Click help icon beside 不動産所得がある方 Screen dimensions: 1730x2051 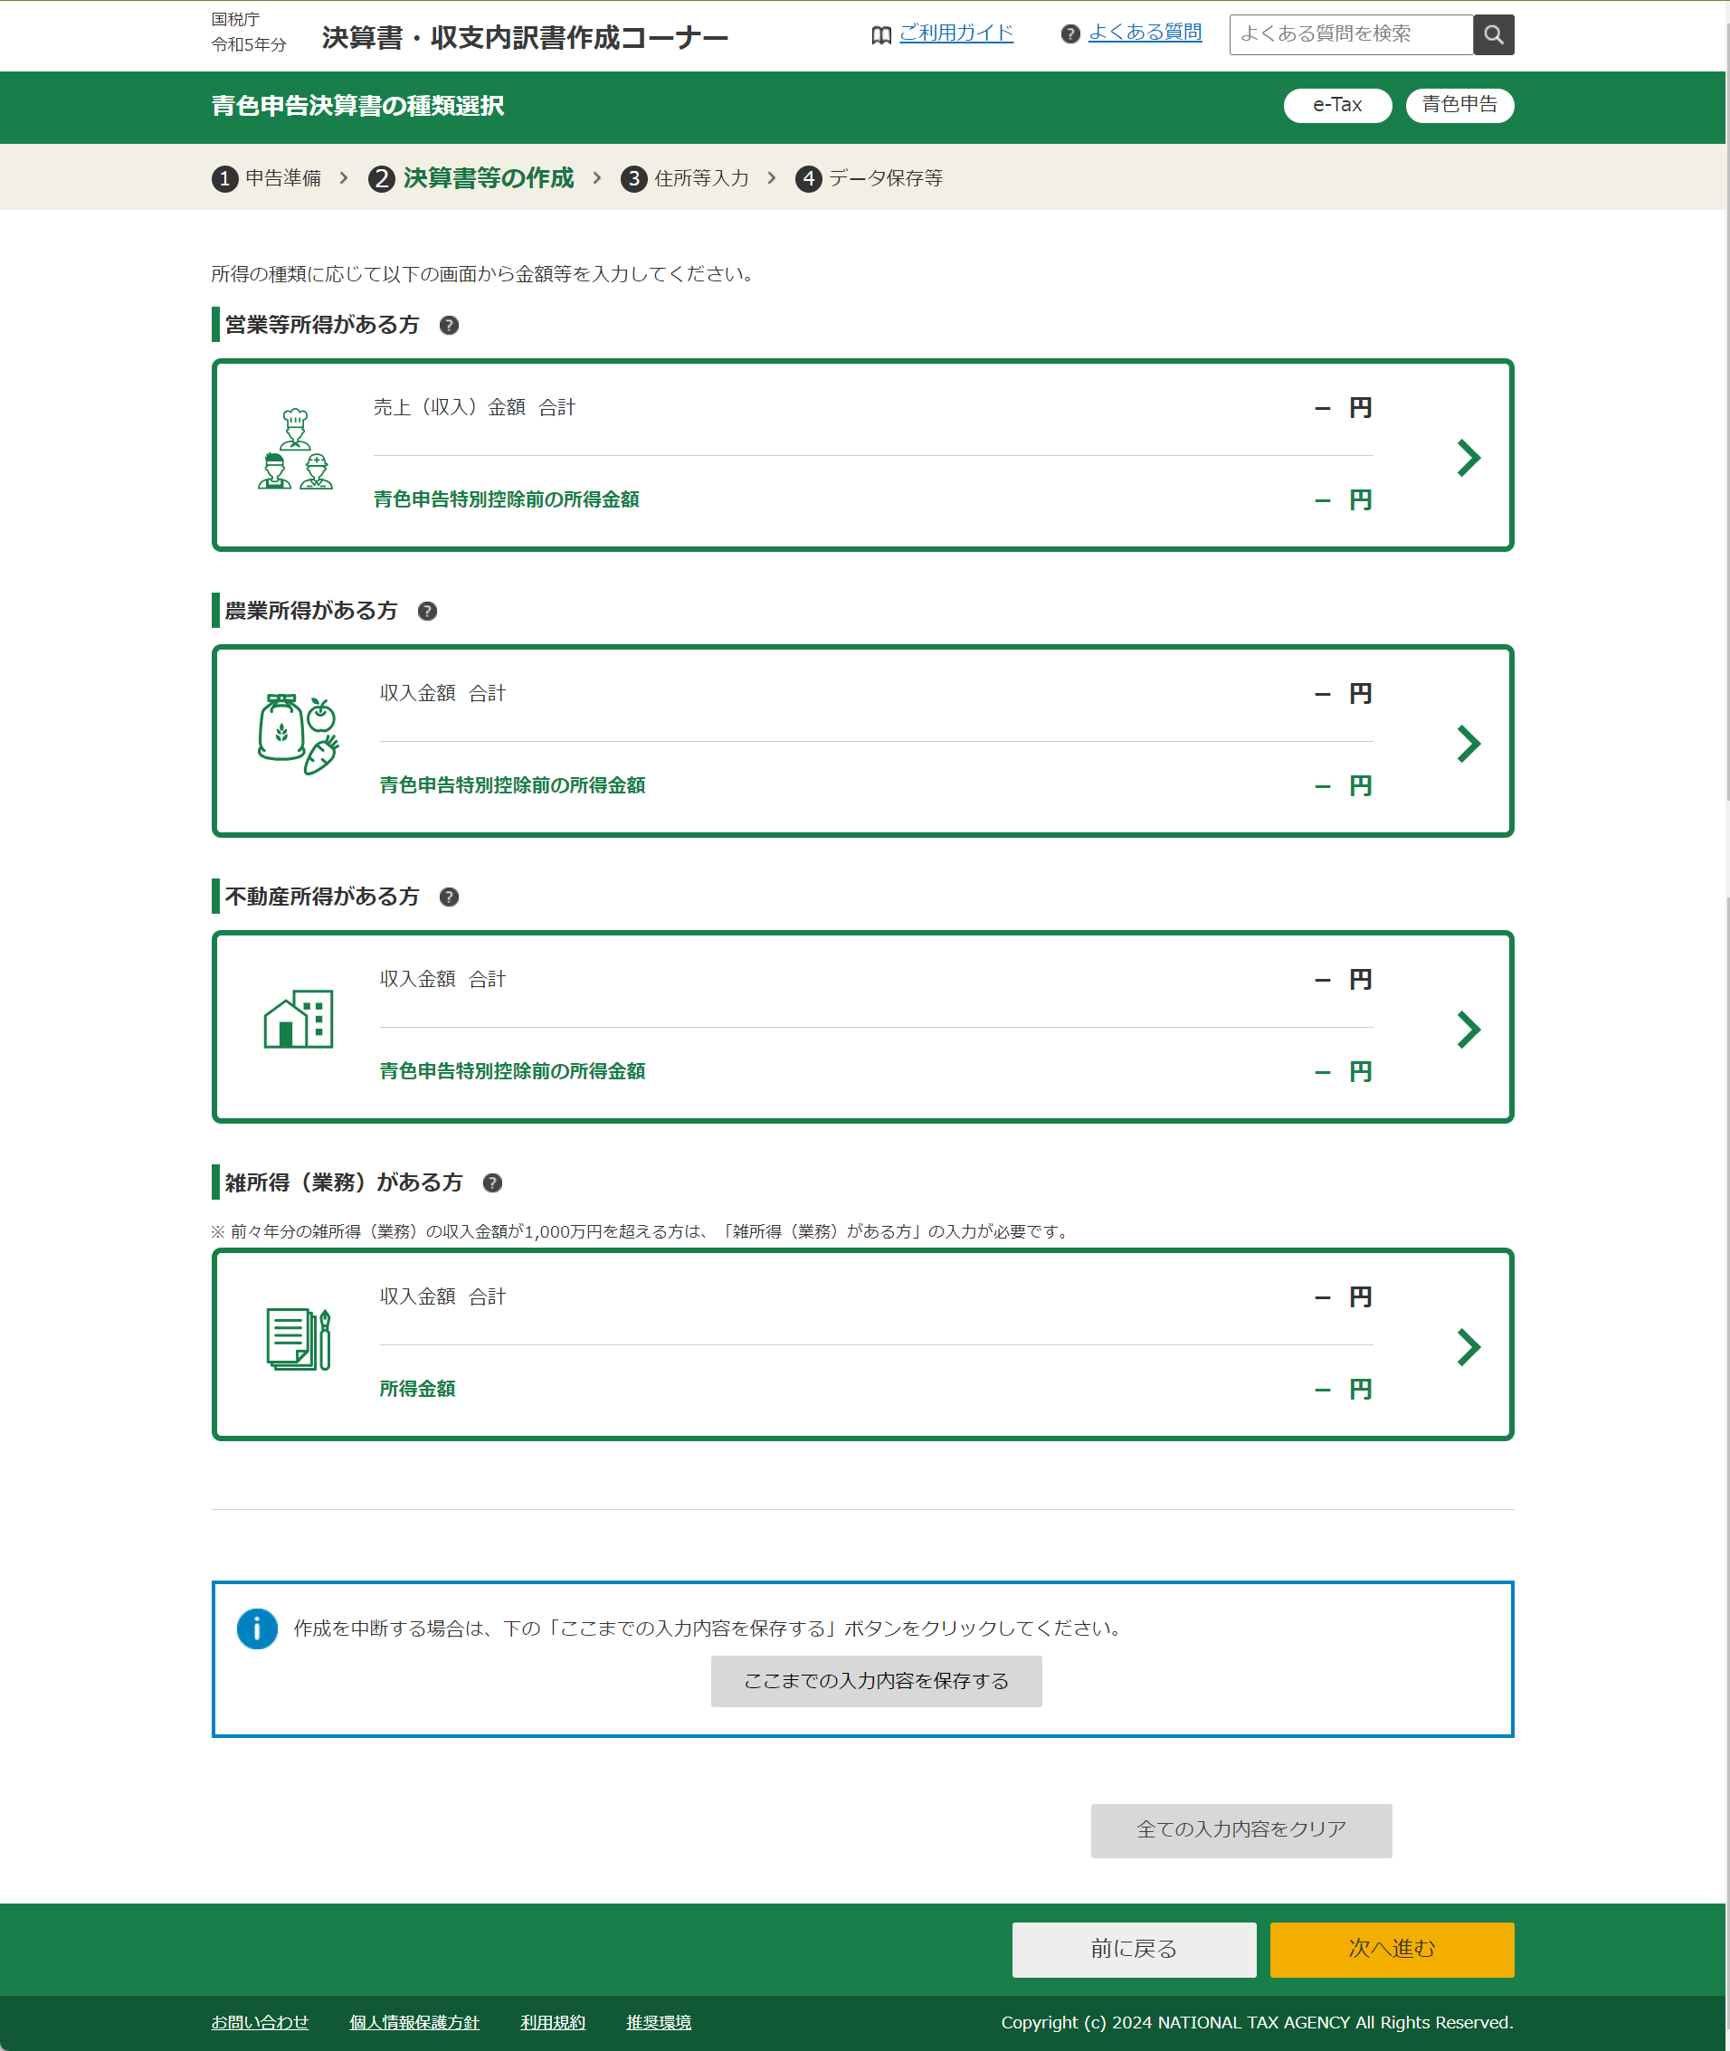coord(449,897)
